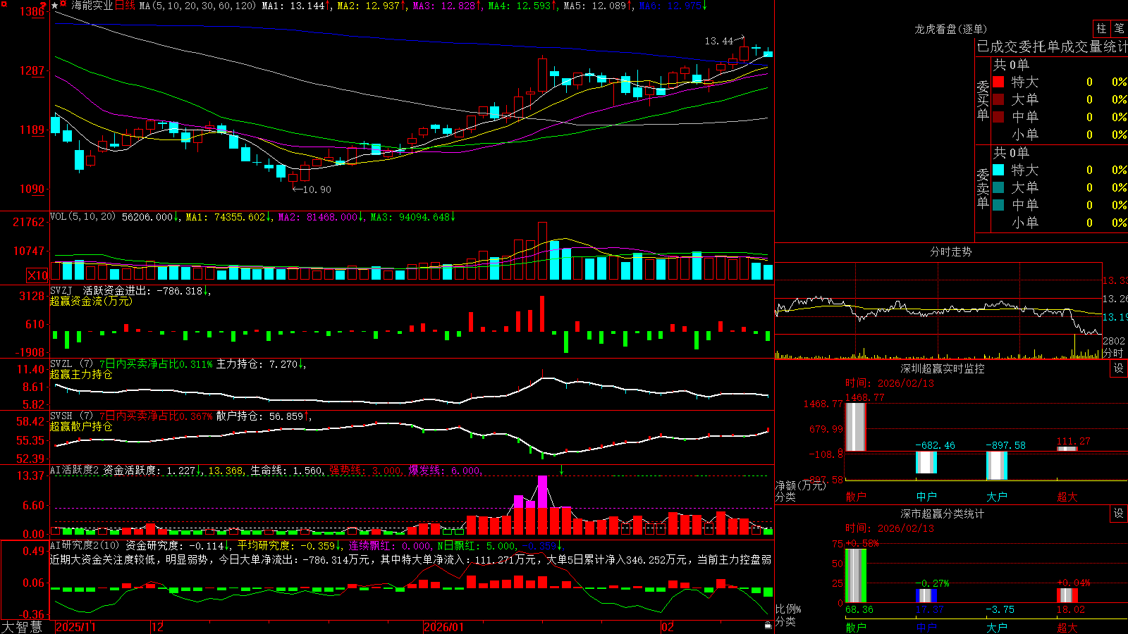This screenshot has height=634, width=1128.
Task: Click the 13.44 high price annotation
Action: point(719,41)
